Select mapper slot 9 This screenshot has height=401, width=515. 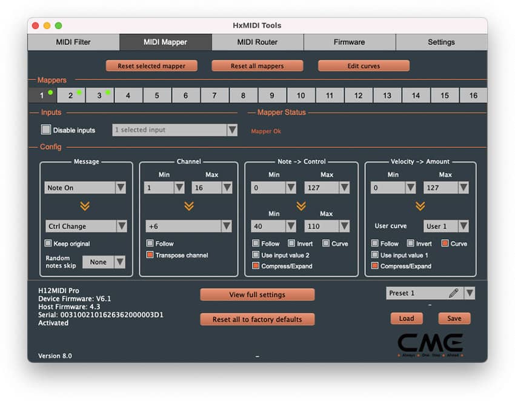271,95
